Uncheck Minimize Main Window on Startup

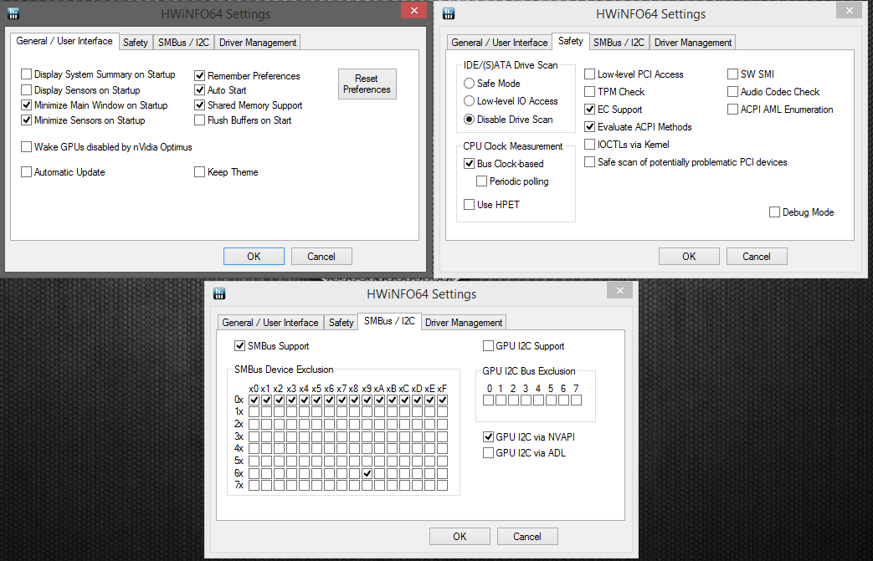(x=95, y=105)
